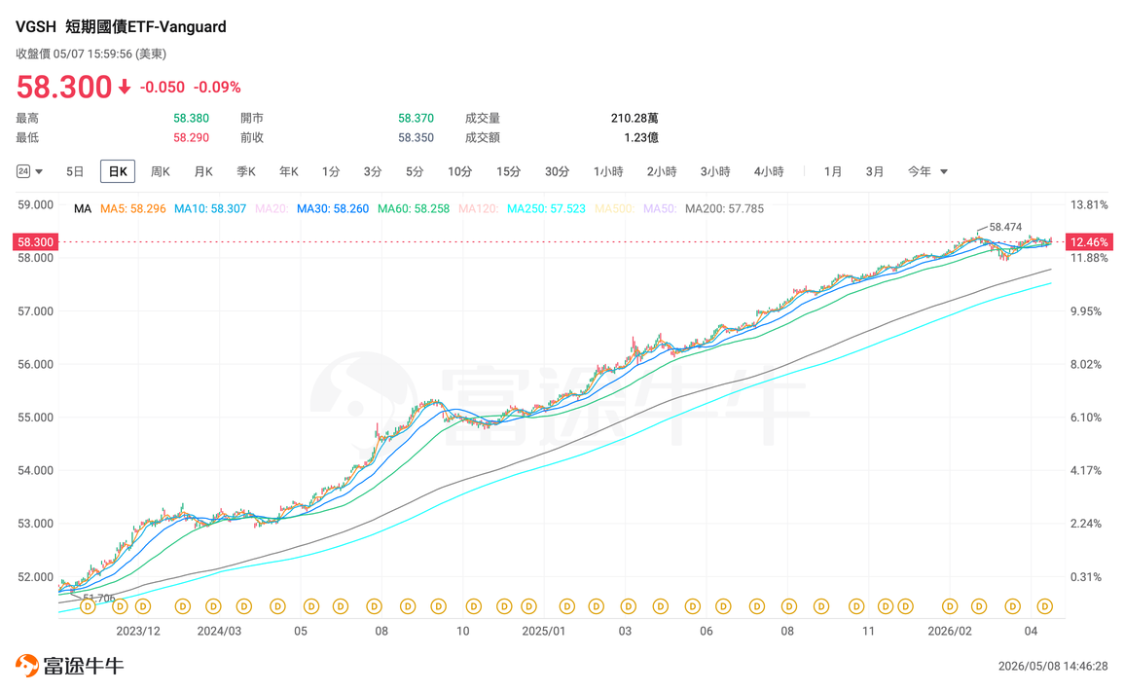Choose the 15分 interval
1124x692 pixels.
click(508, 171)
